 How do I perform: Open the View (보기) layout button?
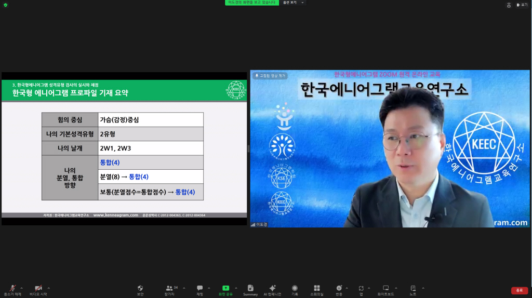(522, 5)
